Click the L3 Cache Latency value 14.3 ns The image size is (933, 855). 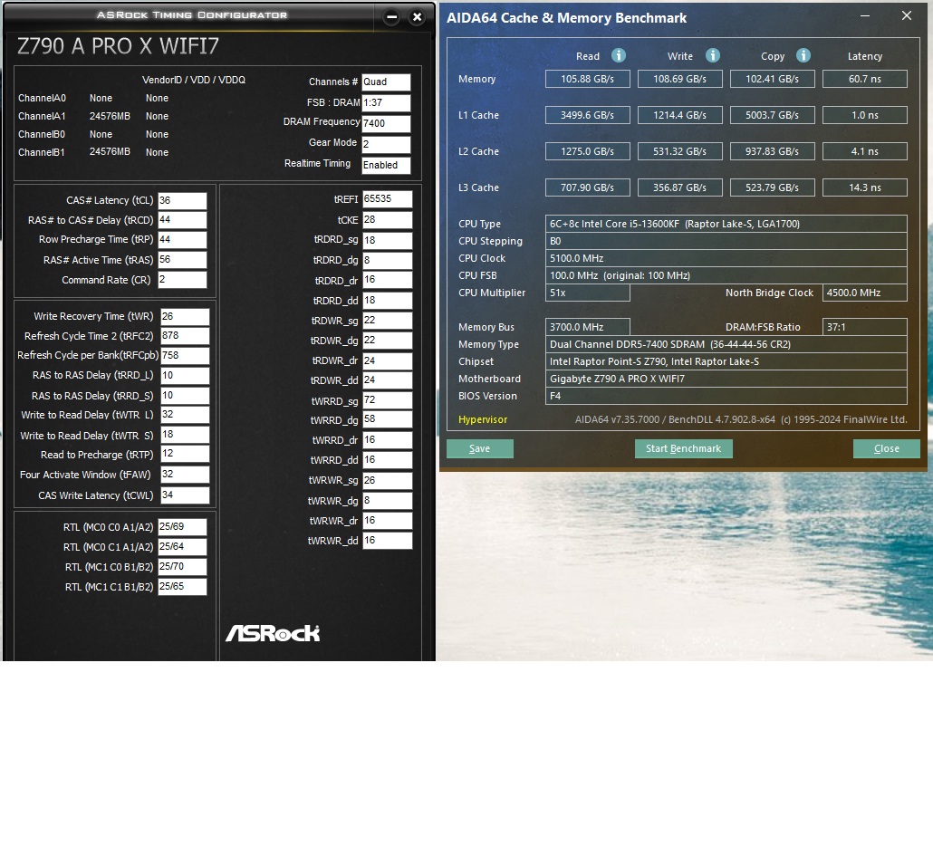click(x=864, y=188)
